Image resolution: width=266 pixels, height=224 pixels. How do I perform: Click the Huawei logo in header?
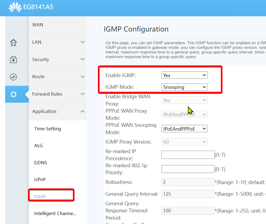[x=15, y=7]
